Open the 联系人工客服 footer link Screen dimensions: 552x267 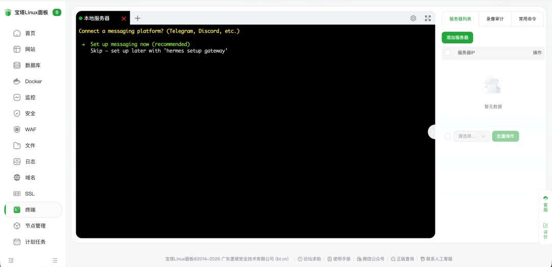pyautogui.click(x=436, y=259)
